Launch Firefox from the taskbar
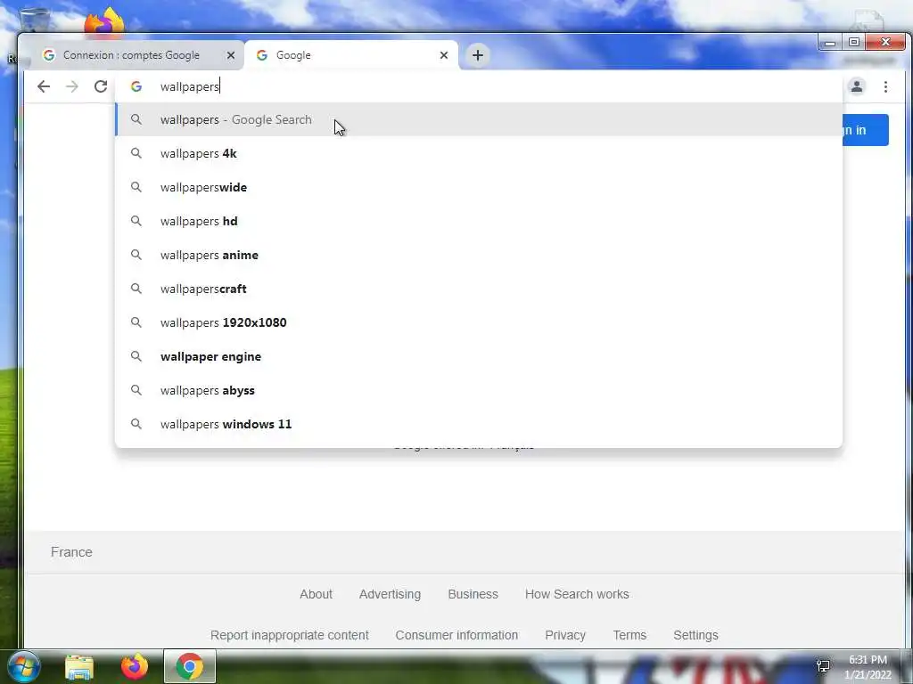 (135, 666)
